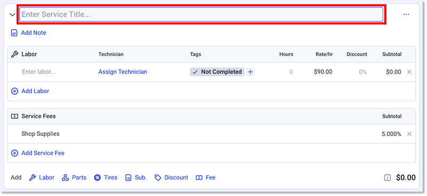Click Parts in the bottom Add bar

(x=79, y=177)
